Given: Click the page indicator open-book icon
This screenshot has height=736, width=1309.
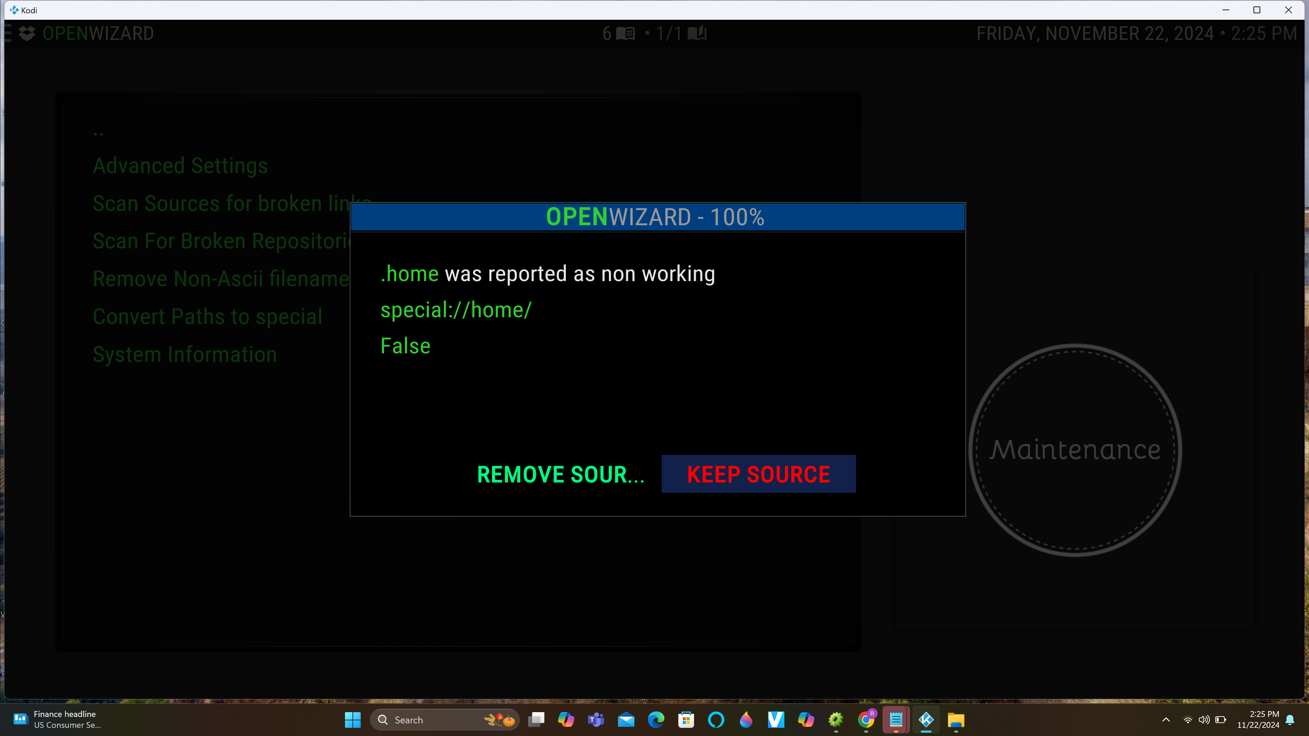Looking at the screenshot, I should coord(697,33).
